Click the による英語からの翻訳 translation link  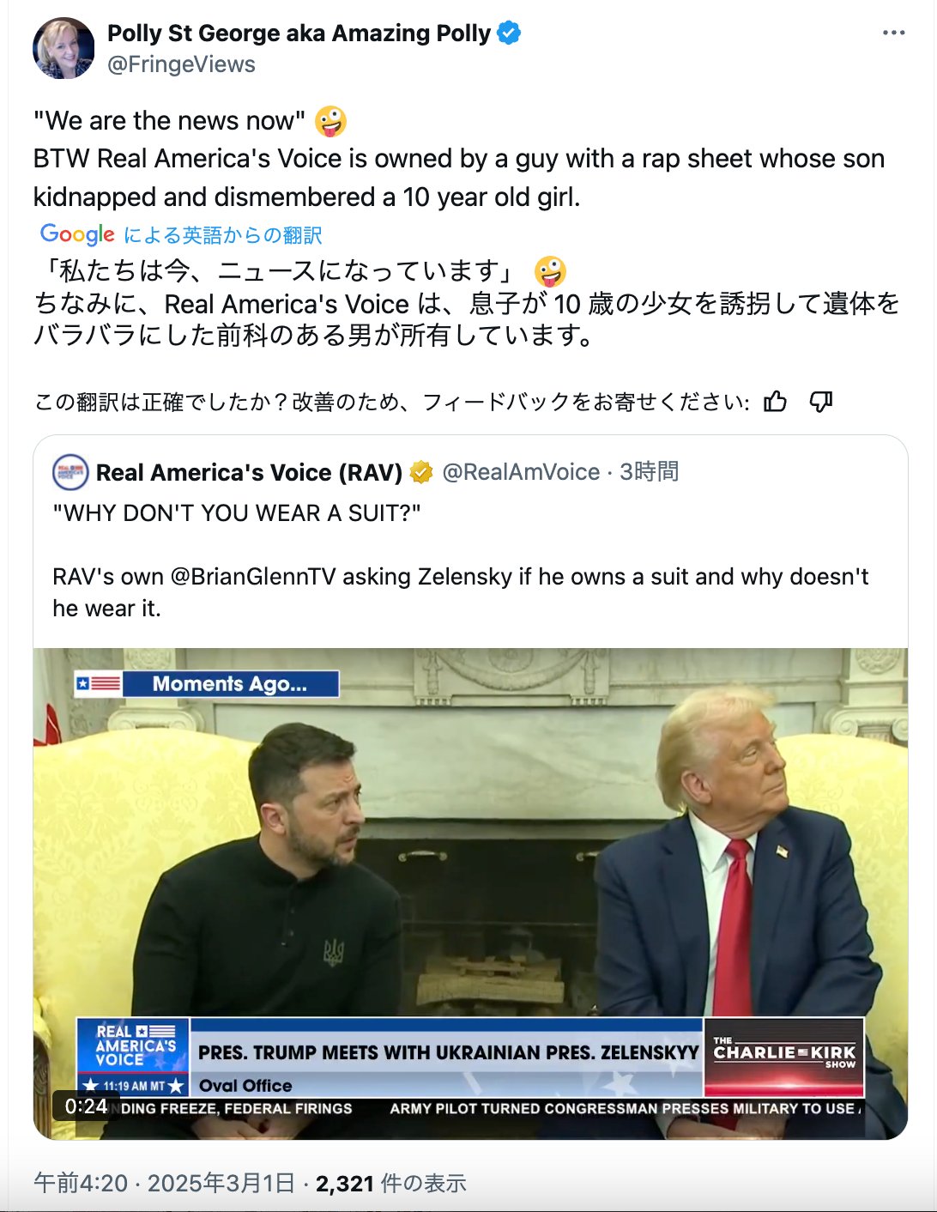(222, 234)
